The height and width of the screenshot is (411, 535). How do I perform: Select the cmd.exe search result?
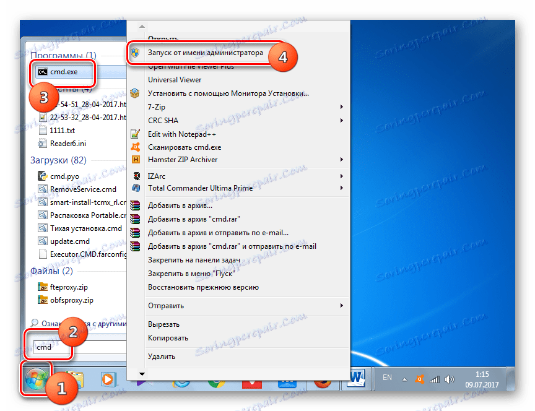[80, 72]
